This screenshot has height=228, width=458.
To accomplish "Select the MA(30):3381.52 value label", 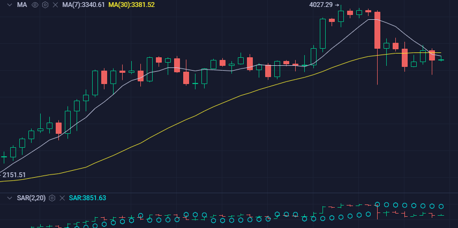I will point(131,5).
